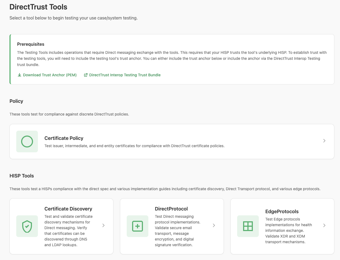Select the EdgeProtocols card title
340x260 pixels.
click(282, 212)
